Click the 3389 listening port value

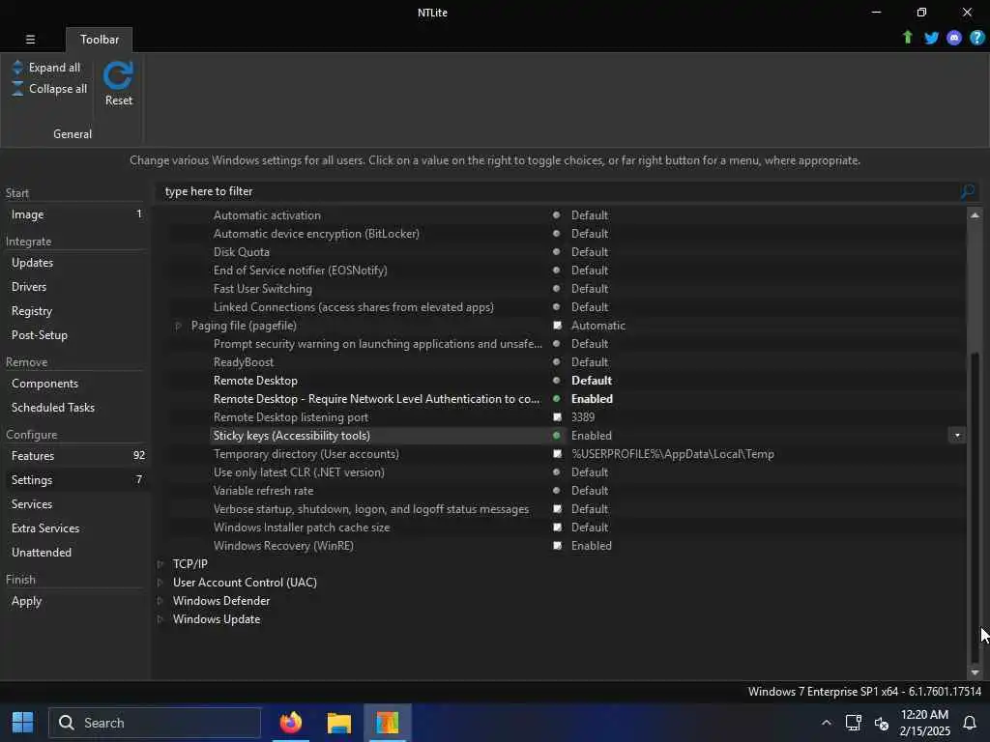point(583,417)
